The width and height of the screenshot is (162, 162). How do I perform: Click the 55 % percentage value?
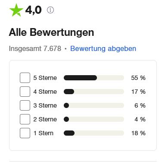(x=138, y=78)
